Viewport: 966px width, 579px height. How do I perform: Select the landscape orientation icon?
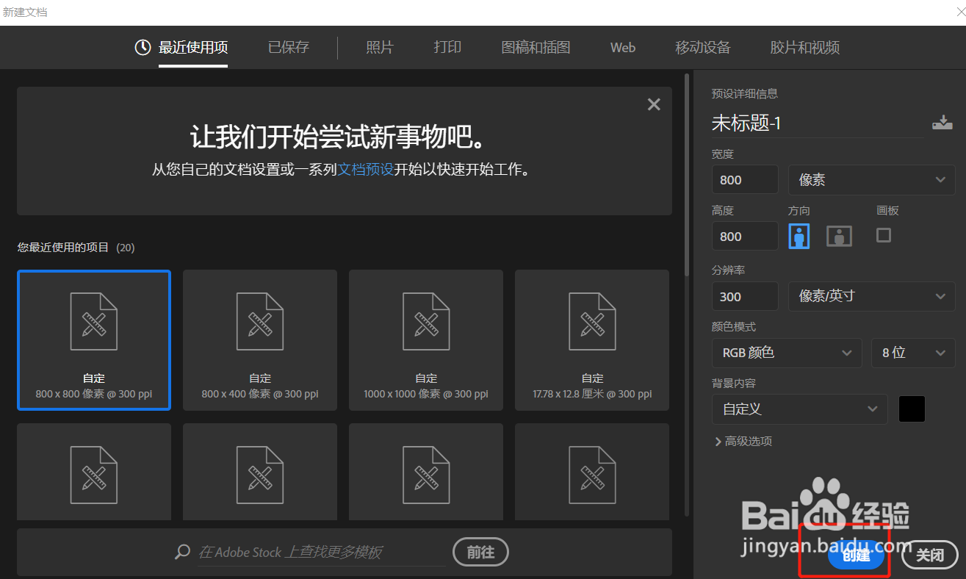(x=838, y=235)
